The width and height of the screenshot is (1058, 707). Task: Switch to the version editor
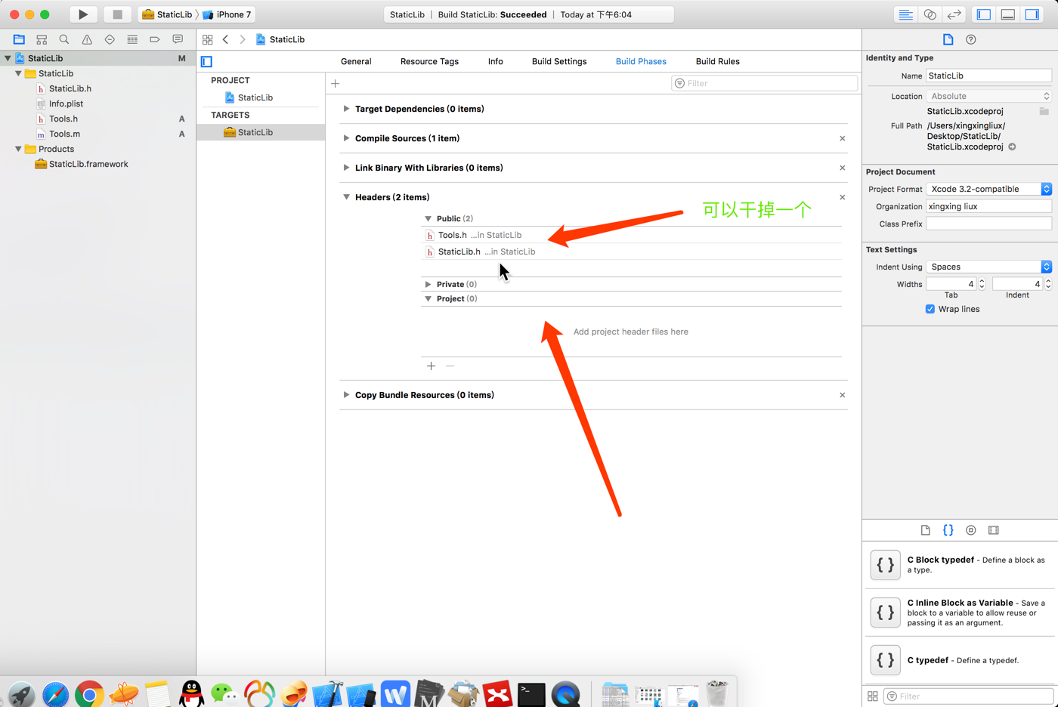click(954, 14)
